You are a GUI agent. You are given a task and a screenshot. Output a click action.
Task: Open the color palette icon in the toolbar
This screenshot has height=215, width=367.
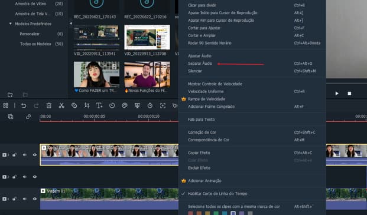click(125, 105)
